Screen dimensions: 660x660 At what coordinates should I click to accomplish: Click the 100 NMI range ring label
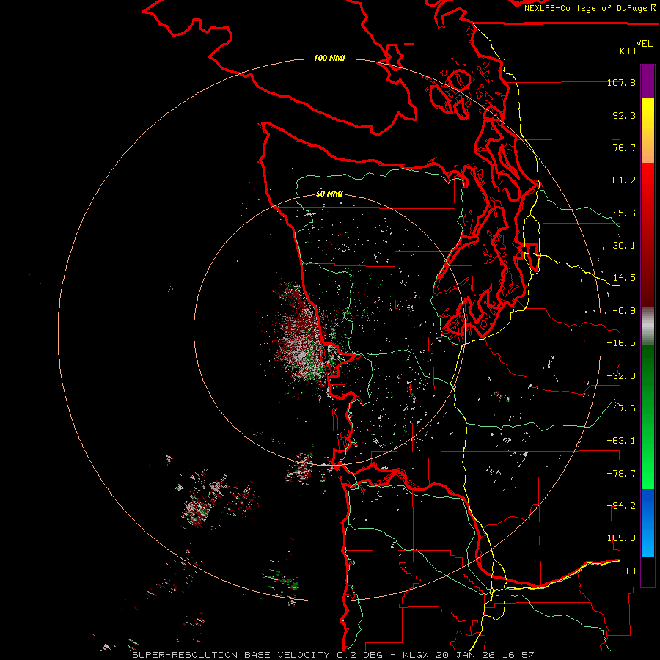click(x=329, y=58)
